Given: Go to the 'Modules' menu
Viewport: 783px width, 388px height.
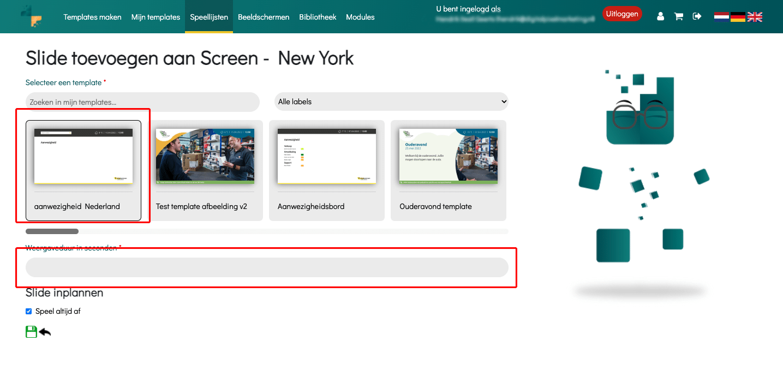Looking at the screenshot, I should pos(360,17).
